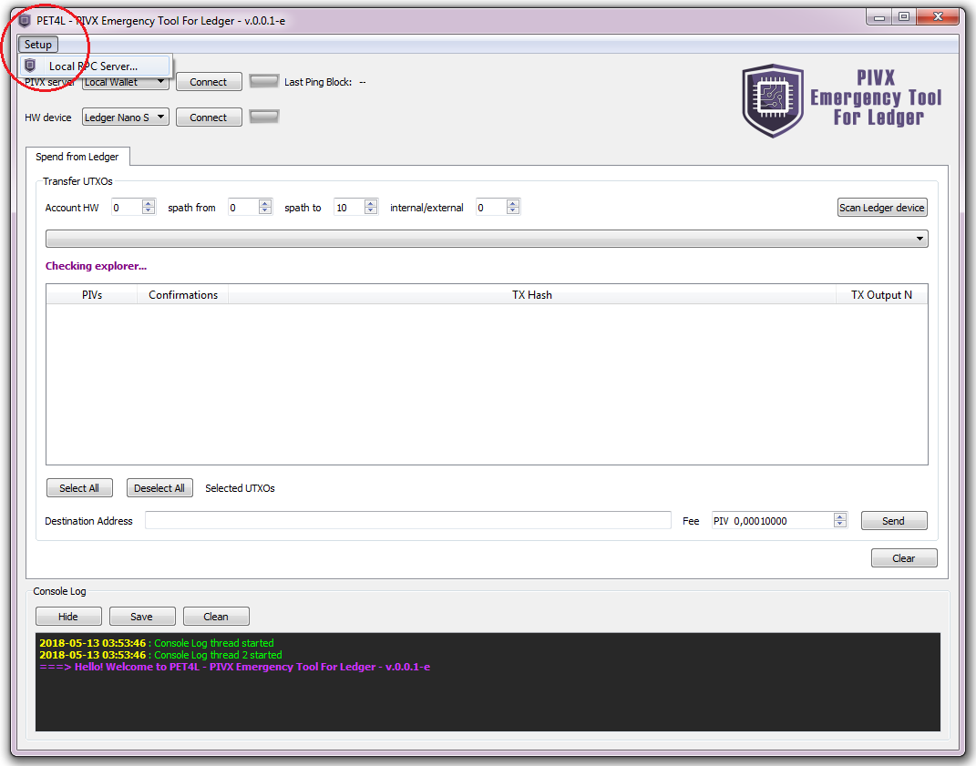Image resolution: width=976 pixels, height=766 pixels.
Task: Increase the Fee amount
Action: click(x=840, y=516)
